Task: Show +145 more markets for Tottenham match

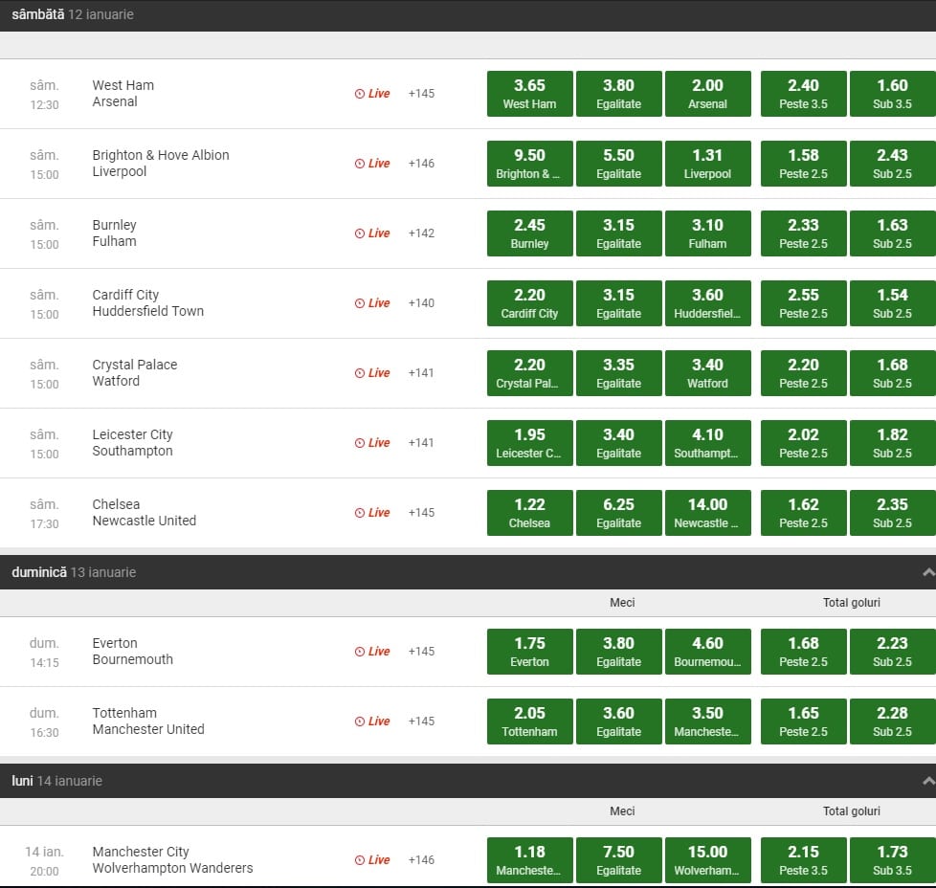Action: [421, 721]
